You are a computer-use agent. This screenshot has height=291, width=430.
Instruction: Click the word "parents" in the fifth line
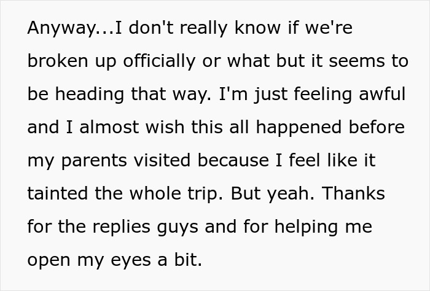[94, 160]
